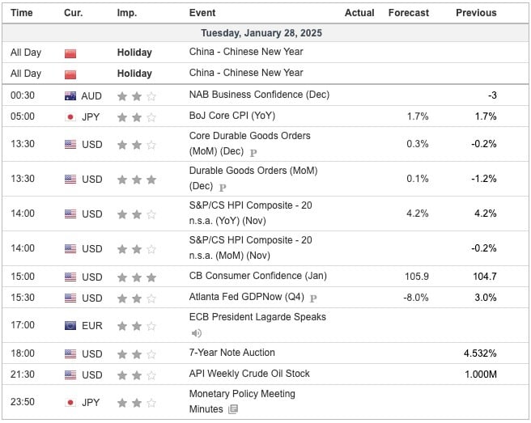Click the Actual column header

pos(359,13)
